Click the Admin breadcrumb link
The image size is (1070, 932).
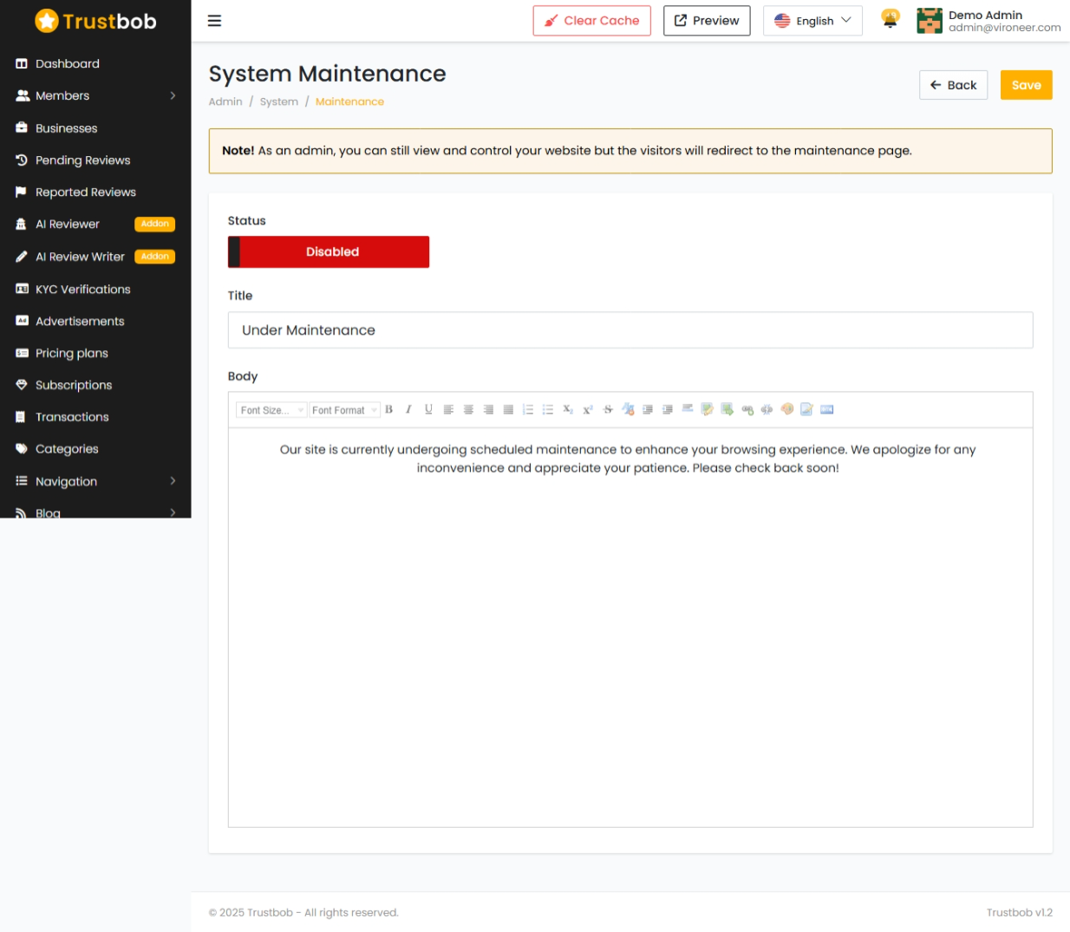click(225, 101)
